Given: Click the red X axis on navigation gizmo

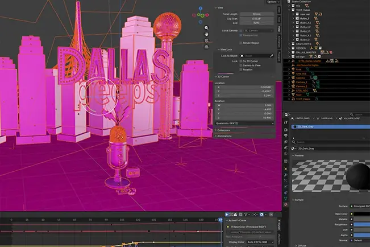Looking at the screenshot, I should pyautogui.click(x=207, y=15).
